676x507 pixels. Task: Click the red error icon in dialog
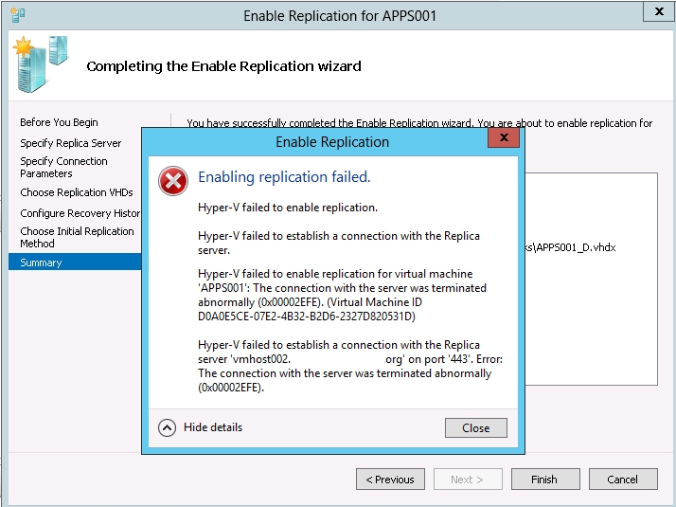pos(173,181)
